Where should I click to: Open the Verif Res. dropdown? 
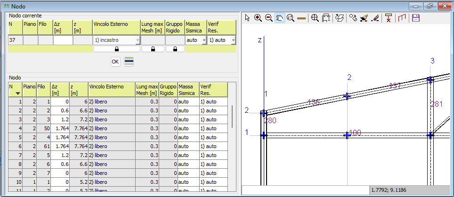[x=233, y=40]
